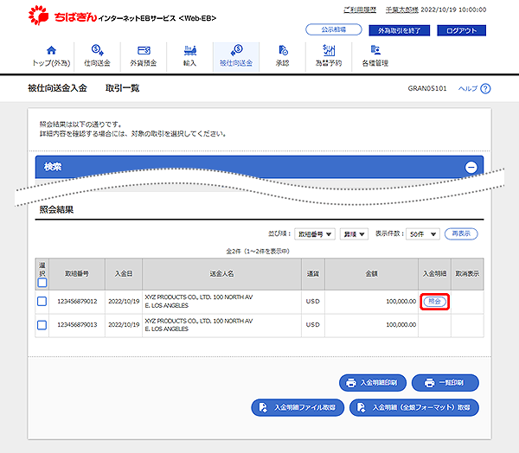The image size is (519, 453).
Task: Click the 取組番号 column header
Action: (x=77, y=274)
